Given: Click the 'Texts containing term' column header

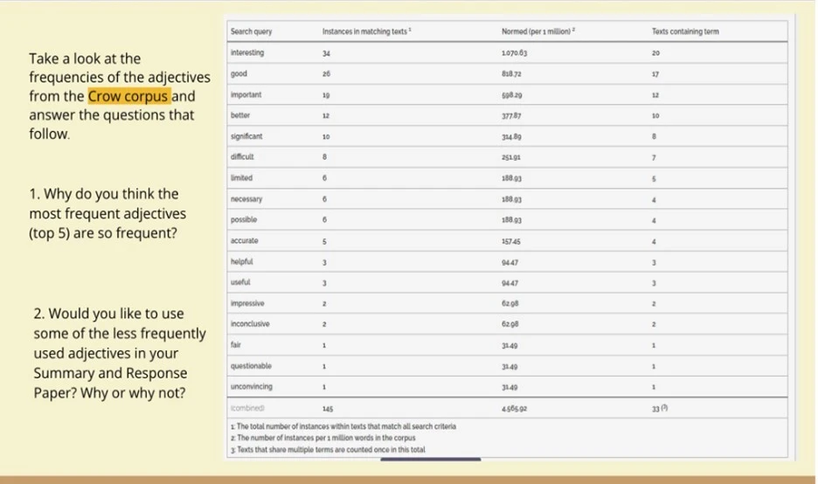Looking at the screenshot, I should point(684,31).
